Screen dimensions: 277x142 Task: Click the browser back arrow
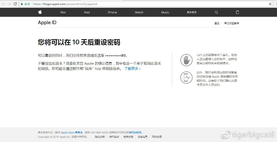(4, 4)
